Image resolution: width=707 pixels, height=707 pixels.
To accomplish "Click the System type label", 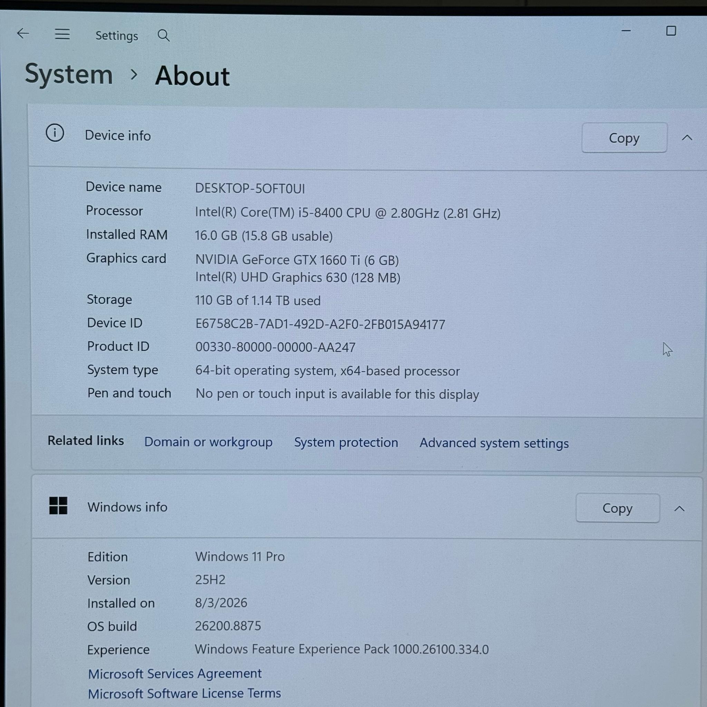I will (x=123, y=370).
